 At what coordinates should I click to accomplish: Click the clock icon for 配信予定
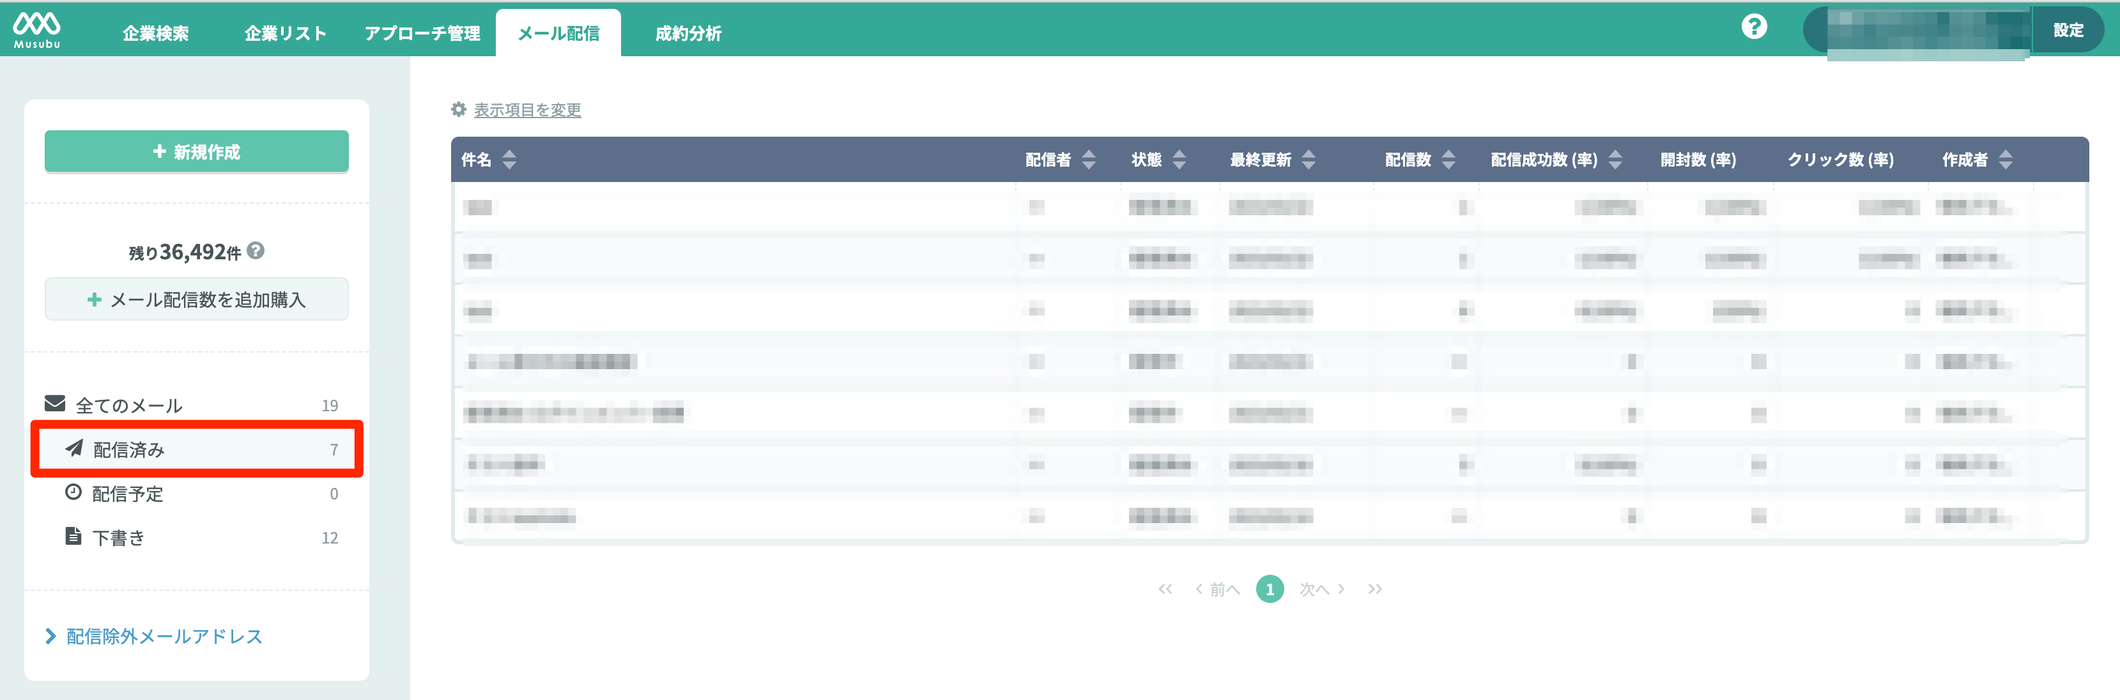tap(73, 492)
